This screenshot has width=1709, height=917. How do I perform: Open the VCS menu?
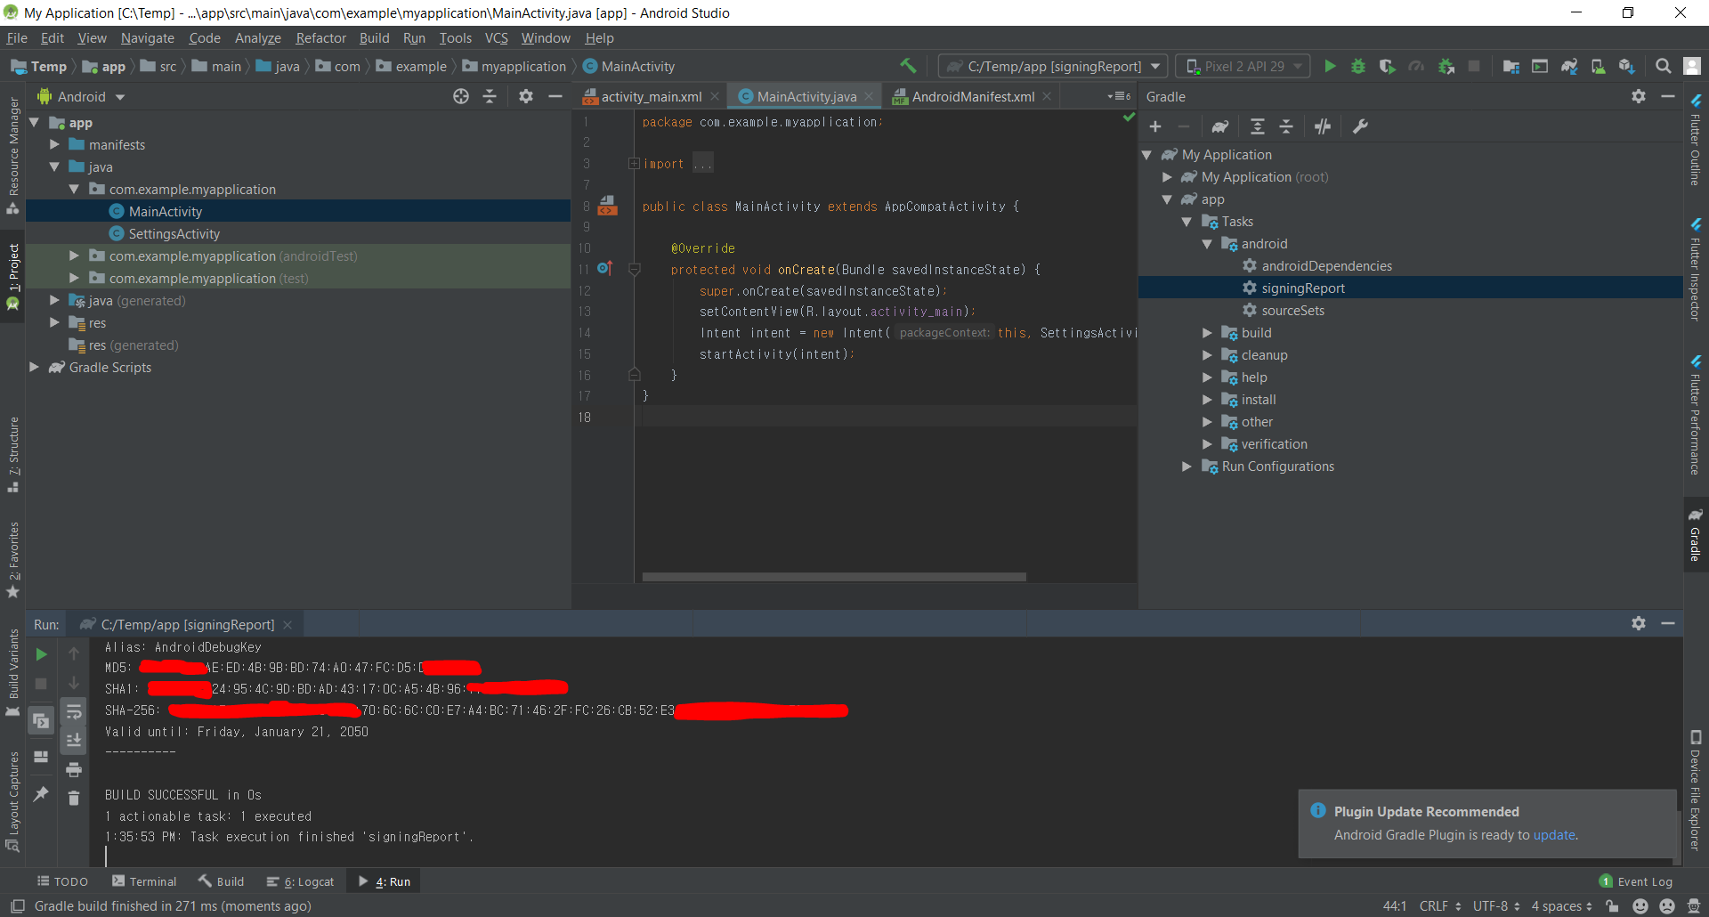[496, 38]
